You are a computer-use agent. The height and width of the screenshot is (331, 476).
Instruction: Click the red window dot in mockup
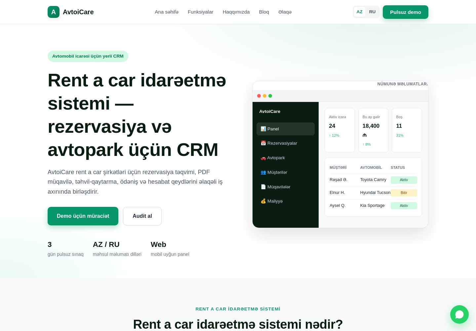tap(259, 96)
